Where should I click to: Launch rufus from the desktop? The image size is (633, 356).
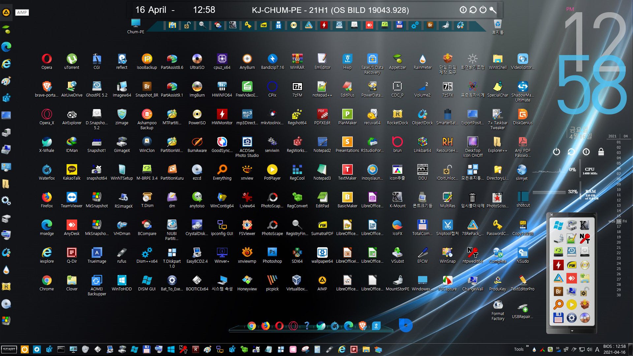coord(122,255)
